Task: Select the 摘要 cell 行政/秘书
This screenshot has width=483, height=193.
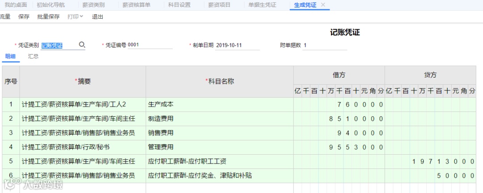Action: (x=83, y=147)
